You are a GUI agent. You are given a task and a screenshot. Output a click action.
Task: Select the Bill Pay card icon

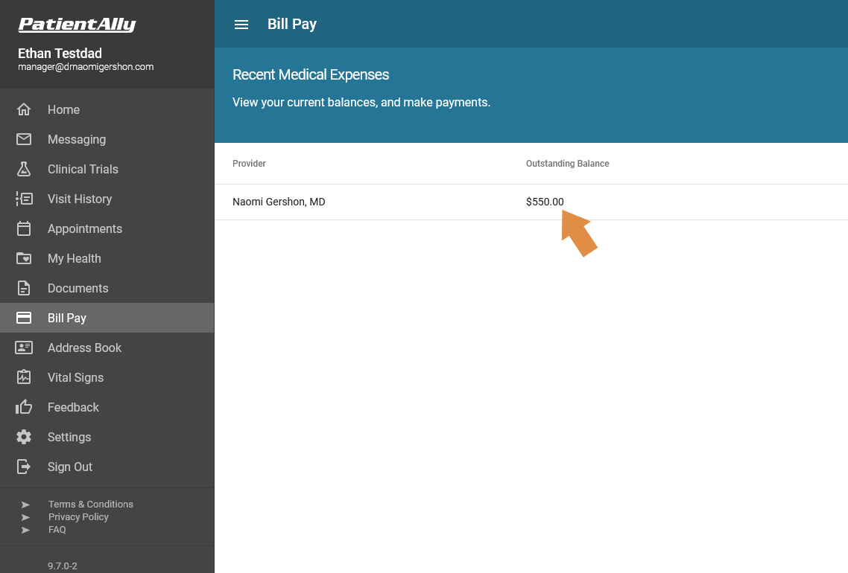23,318
